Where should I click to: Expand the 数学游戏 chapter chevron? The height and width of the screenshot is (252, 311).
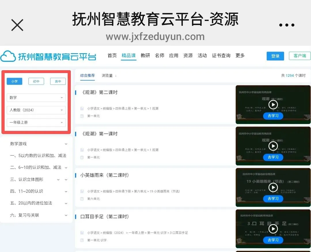[x=66, y=144]
